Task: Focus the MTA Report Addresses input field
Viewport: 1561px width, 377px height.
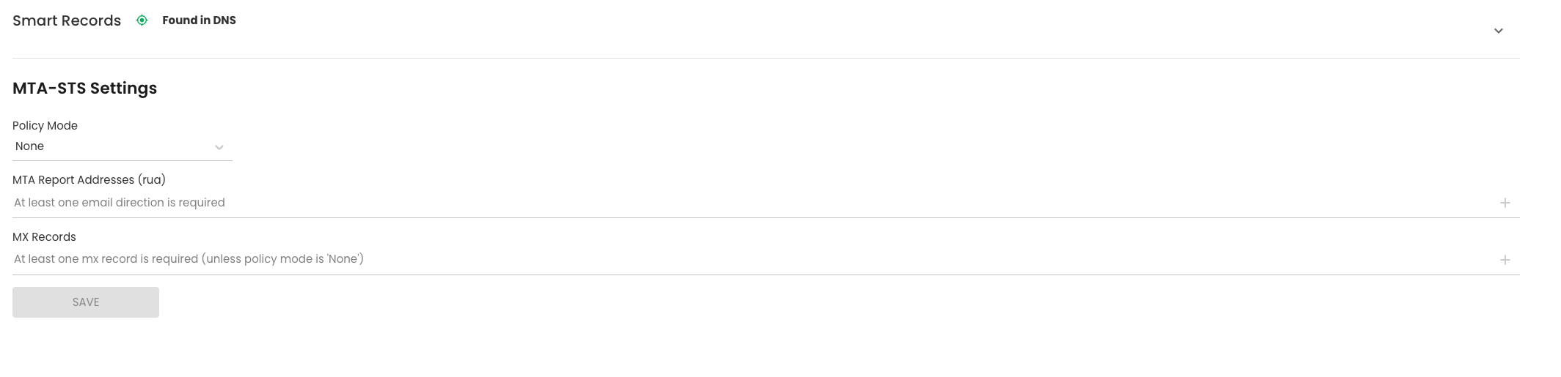Action: (x=734, y=203)
